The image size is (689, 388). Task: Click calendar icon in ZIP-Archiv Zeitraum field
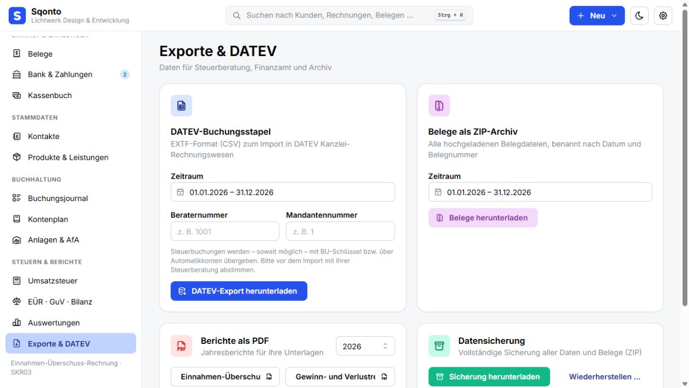click(438, 192)
